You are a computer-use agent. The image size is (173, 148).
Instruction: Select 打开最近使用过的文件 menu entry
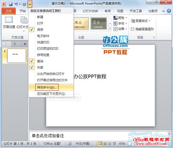[x=51, y=80]
